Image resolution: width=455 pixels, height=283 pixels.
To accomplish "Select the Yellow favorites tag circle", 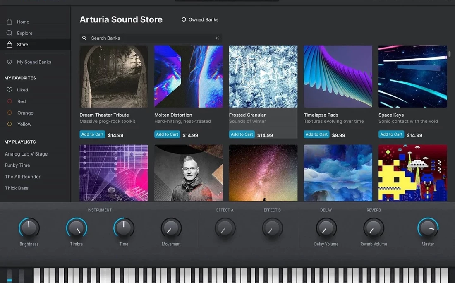I will (10, 124).
